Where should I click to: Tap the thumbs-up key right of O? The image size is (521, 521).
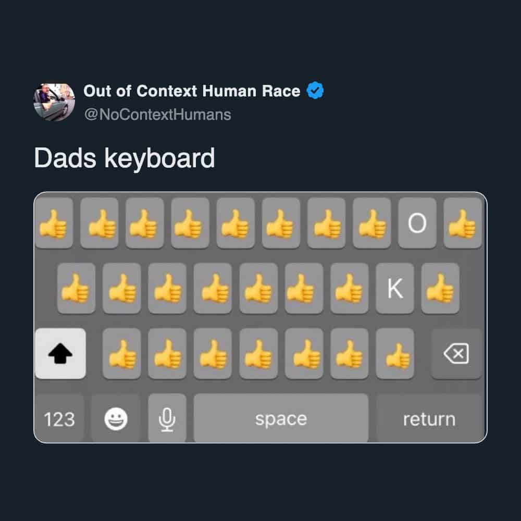tap(463, 223)
